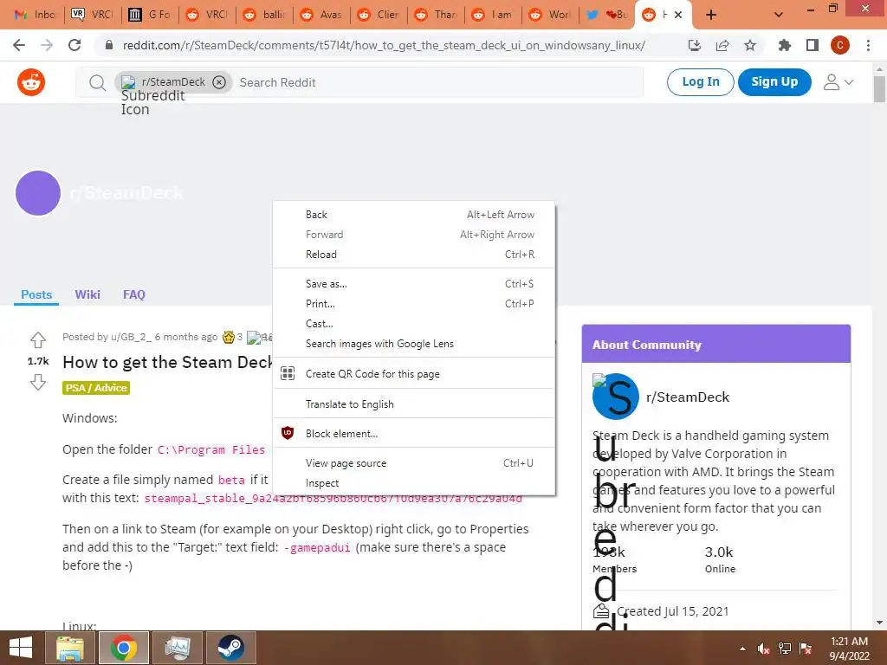
Task: Open the r/SteamDeck sidebar community link
Action: click(x=688, y=397)
